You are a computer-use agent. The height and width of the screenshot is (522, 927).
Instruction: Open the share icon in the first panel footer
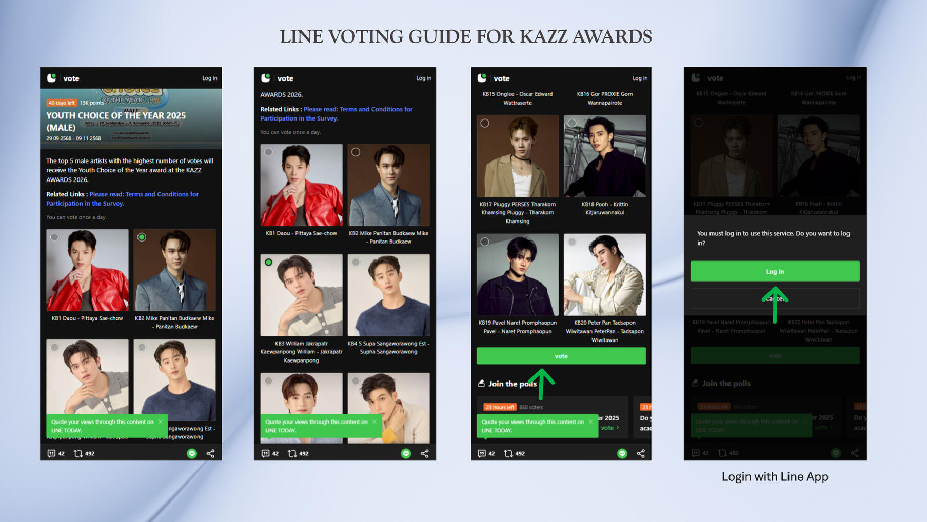click(210, 453)
